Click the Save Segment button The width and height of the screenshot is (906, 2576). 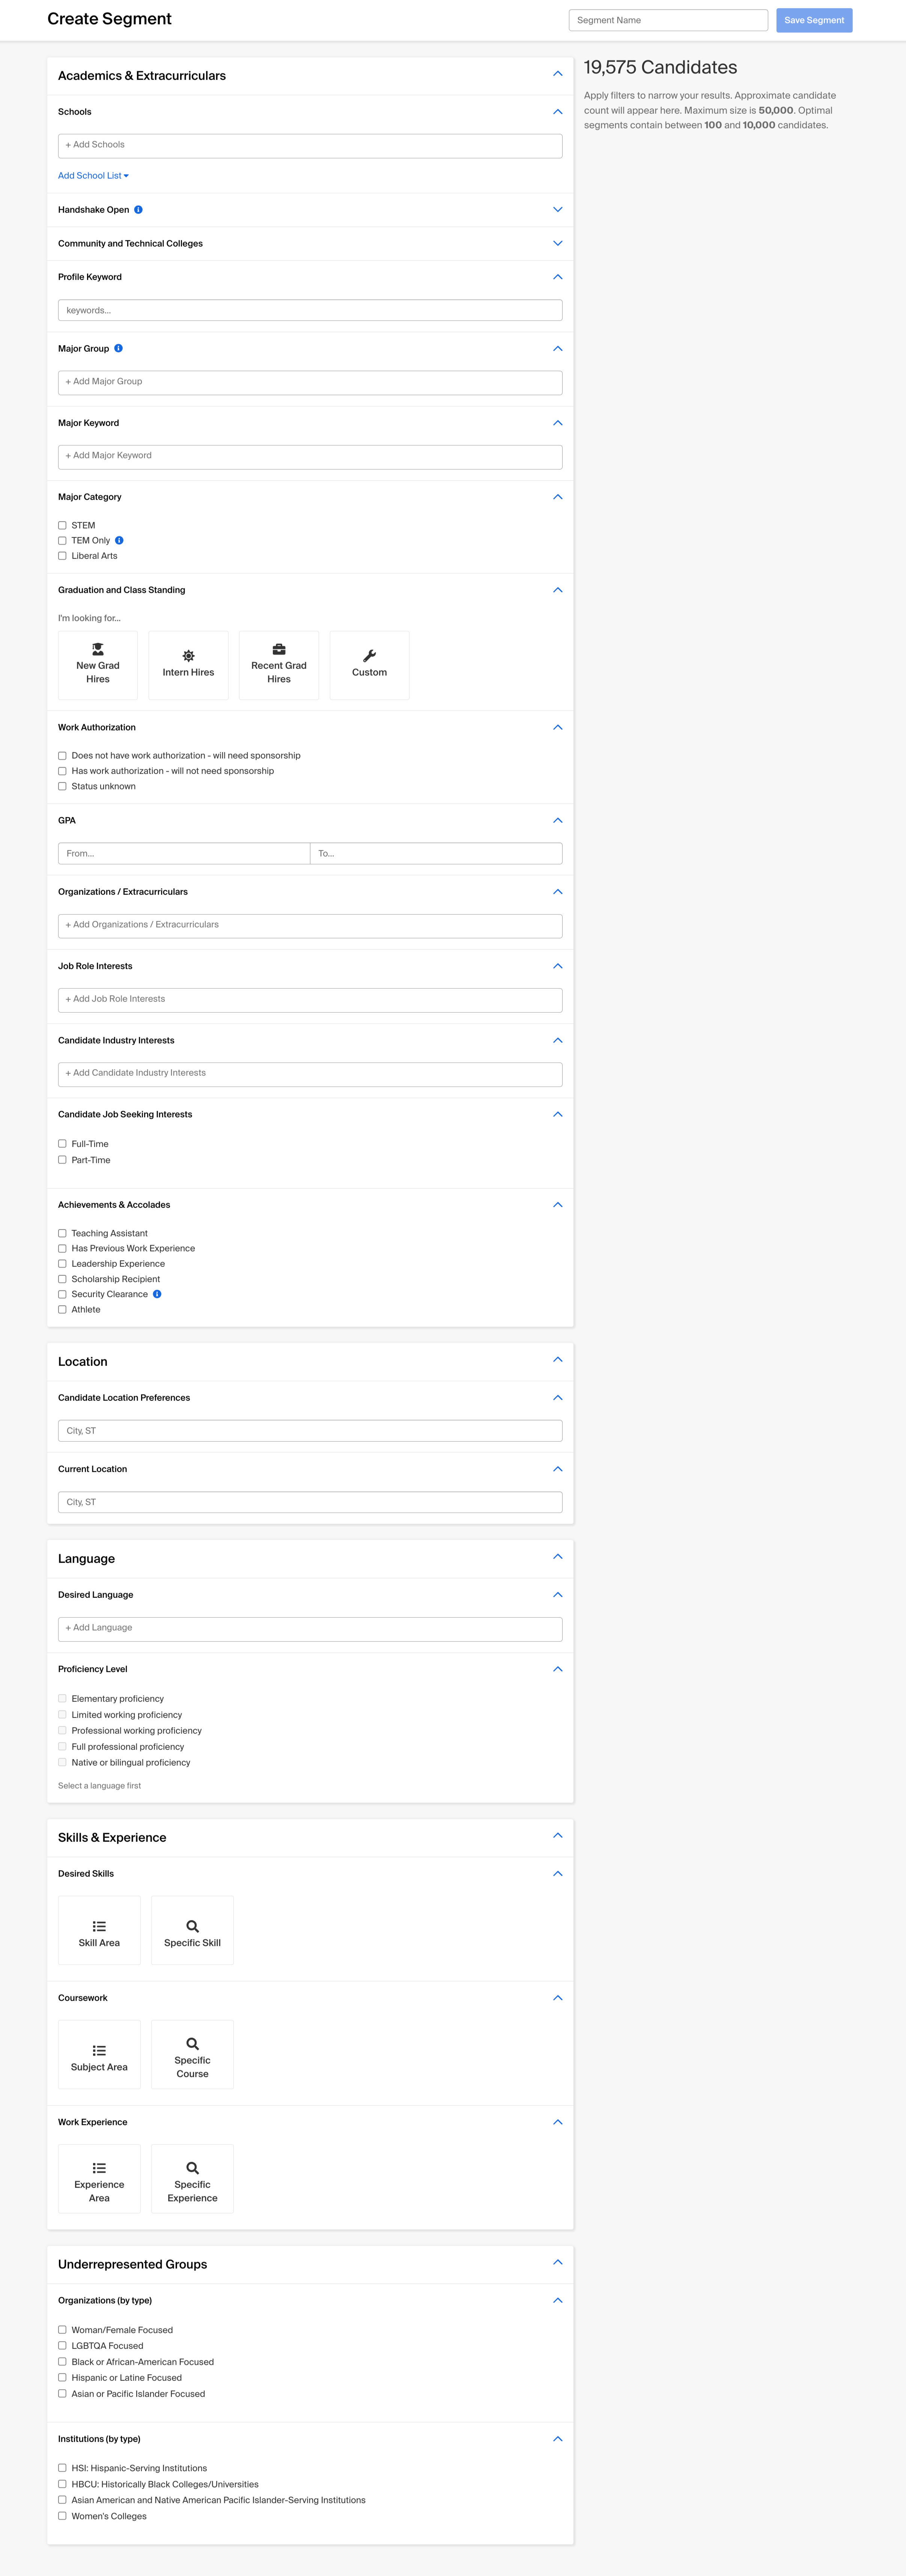814,20
